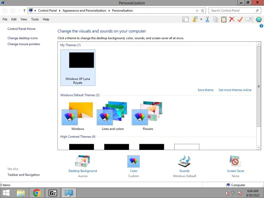Open Classic Shell settings shell icon
The image size is (264, 198).
(x=259, y=19)
